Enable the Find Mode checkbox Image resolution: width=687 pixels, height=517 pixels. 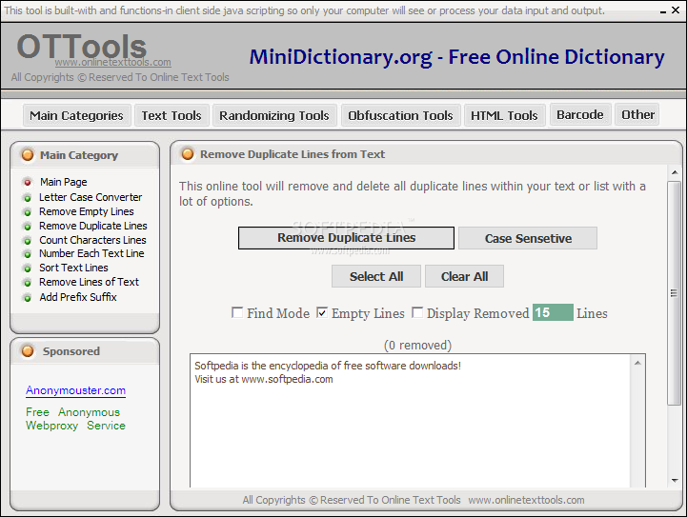pyautogui.click(x=237, y=312)
